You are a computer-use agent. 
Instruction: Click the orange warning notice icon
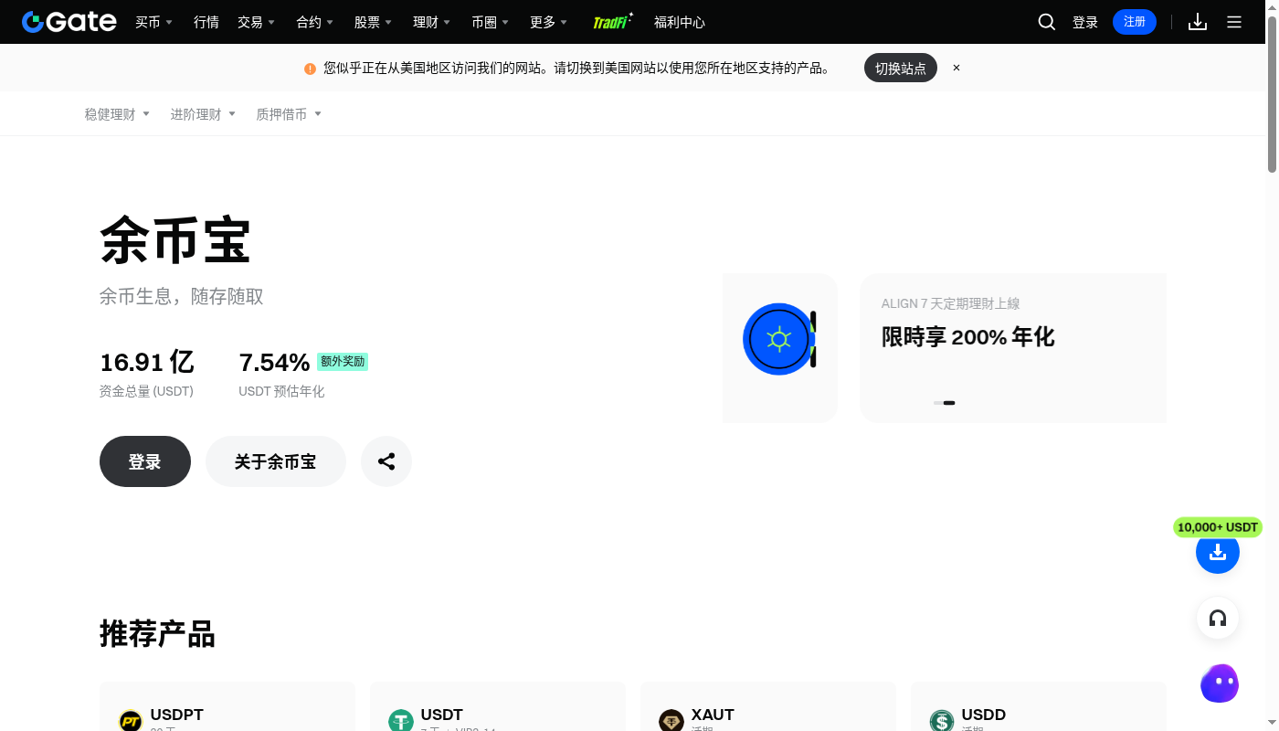pos(311,69)
